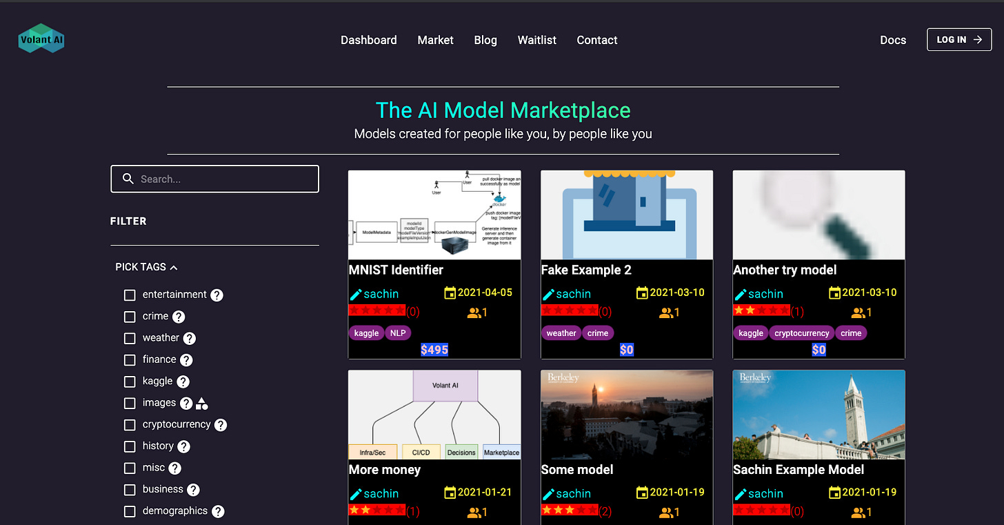The width and height of the screenshot is (1004, 525).
Task: Click the Another try model title
Action: tap(785, 270)
